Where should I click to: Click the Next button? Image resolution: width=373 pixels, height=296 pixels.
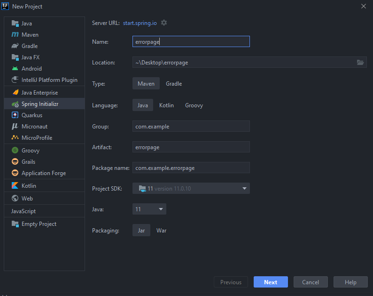[x=271, y=282]
